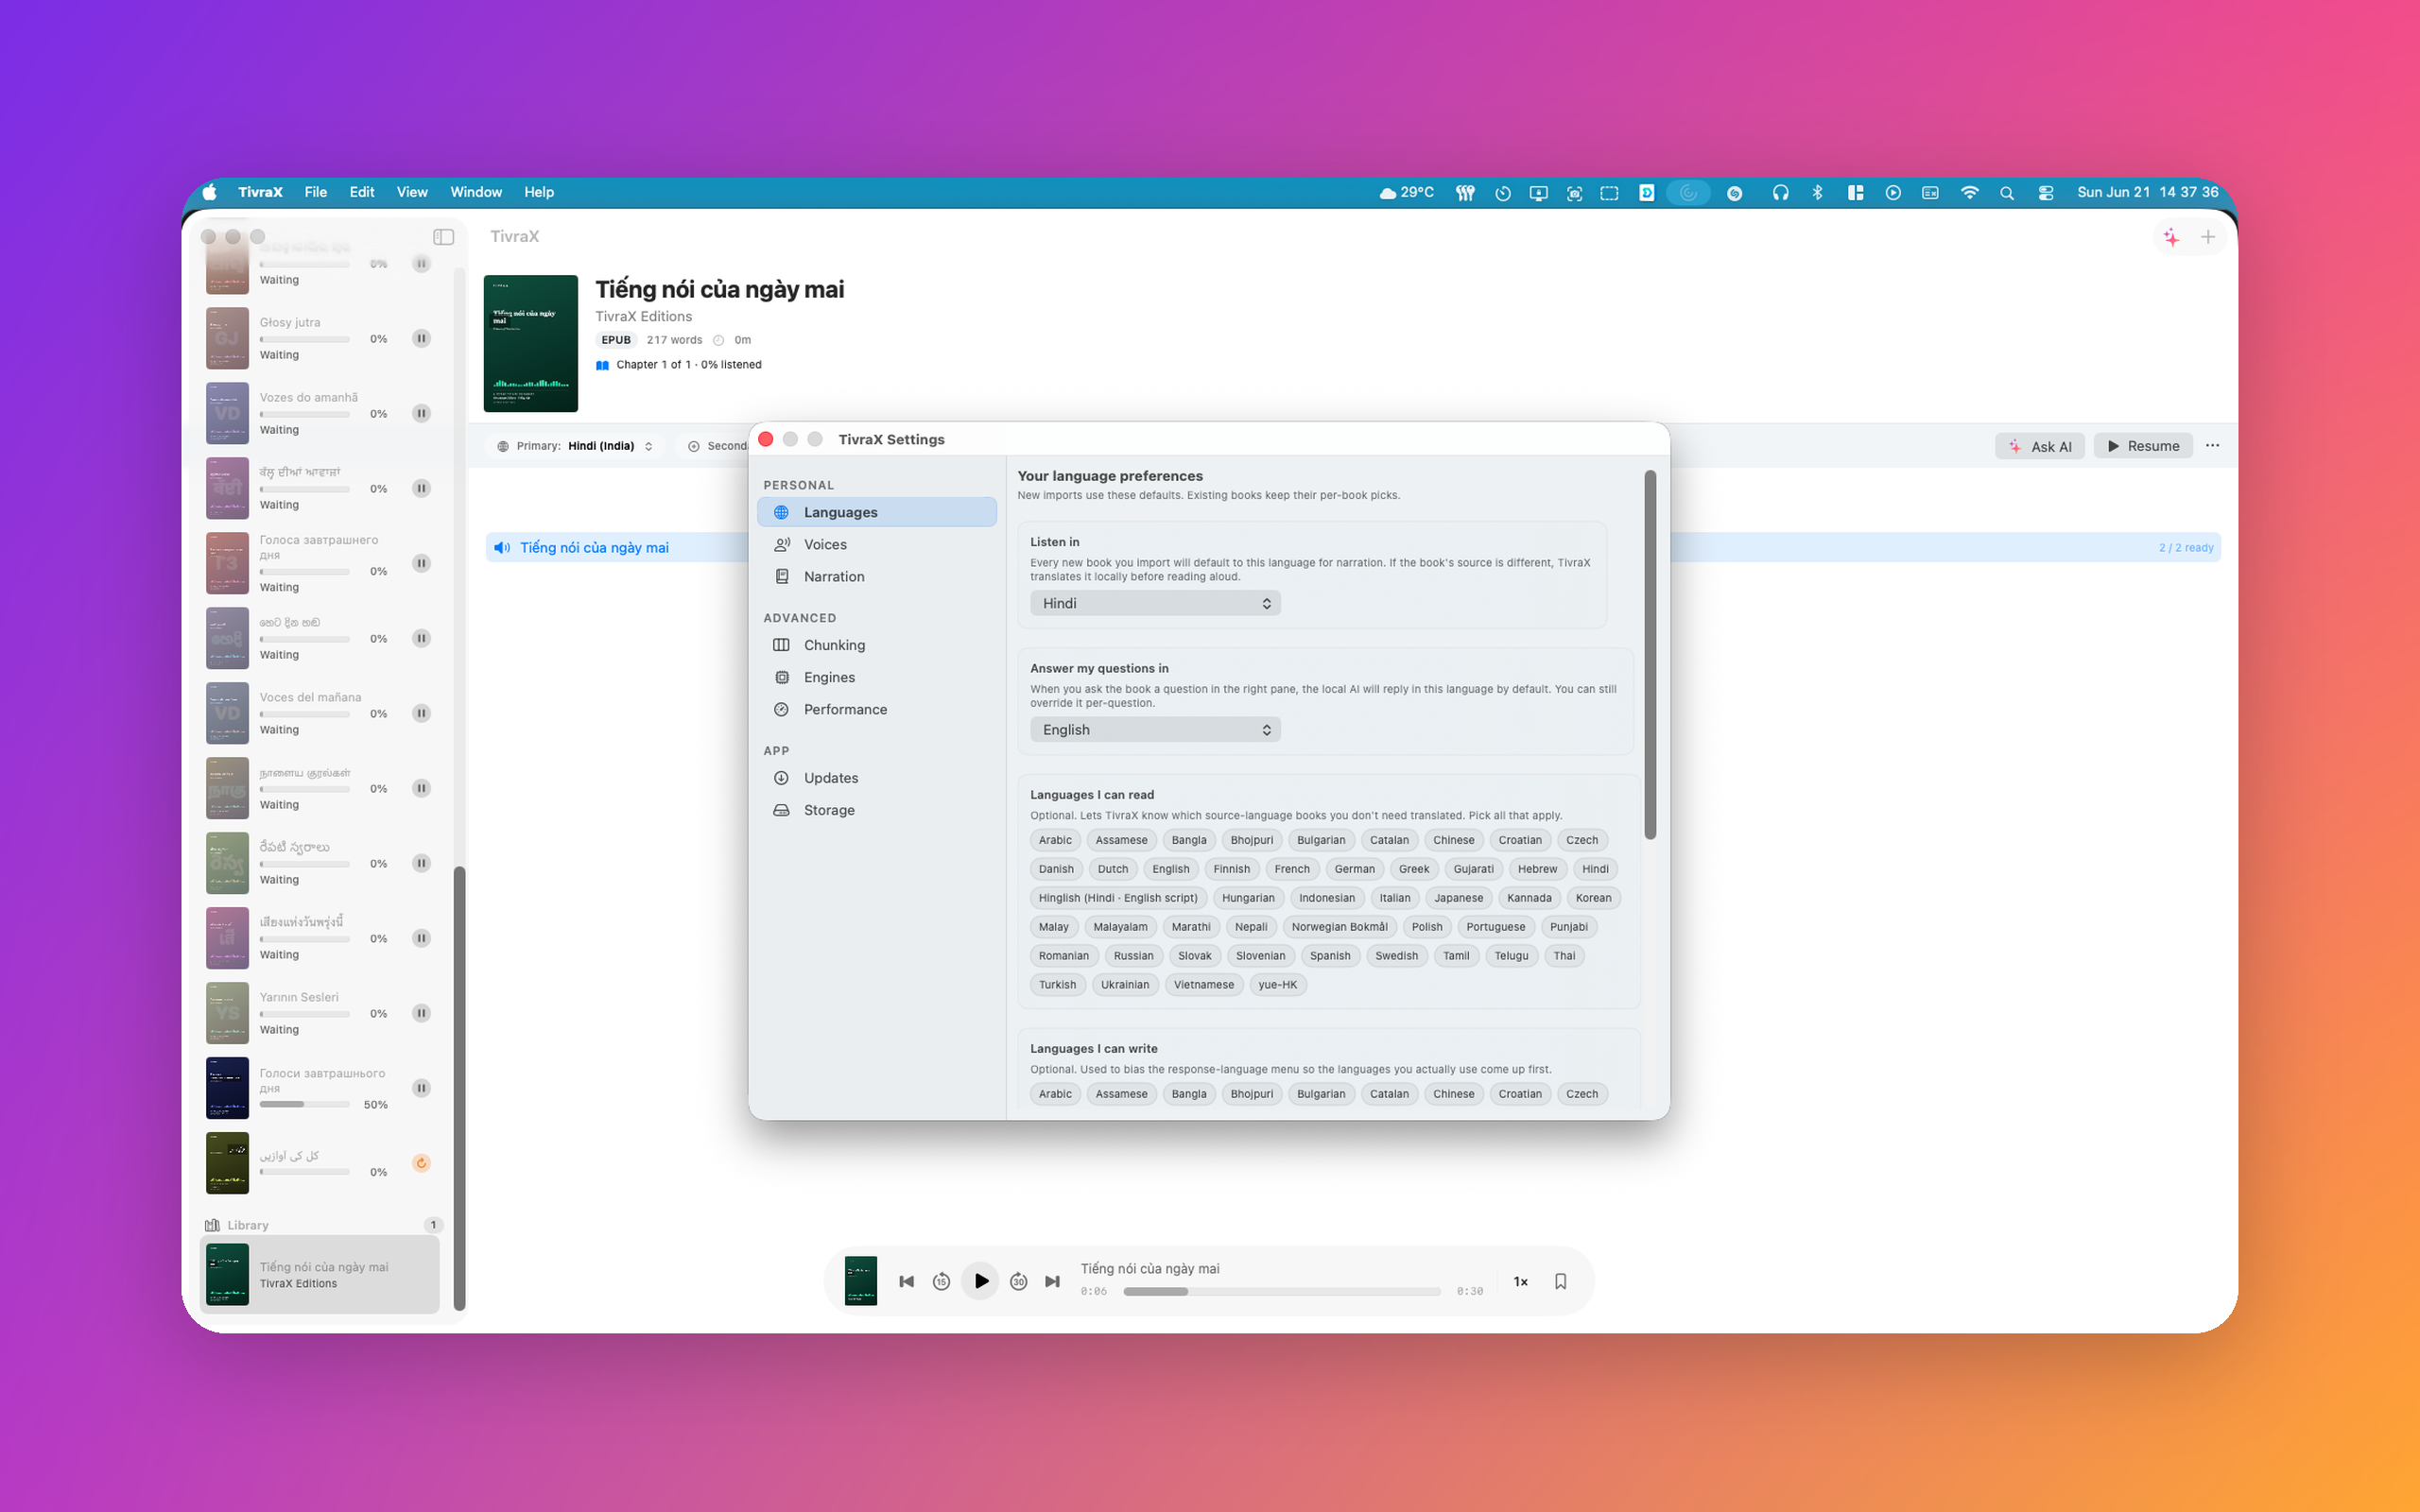Bookmark the current playback position
The height and width of the screenshot is (1512, 2420).
pyautogui.click(x=1560, y=1282)
